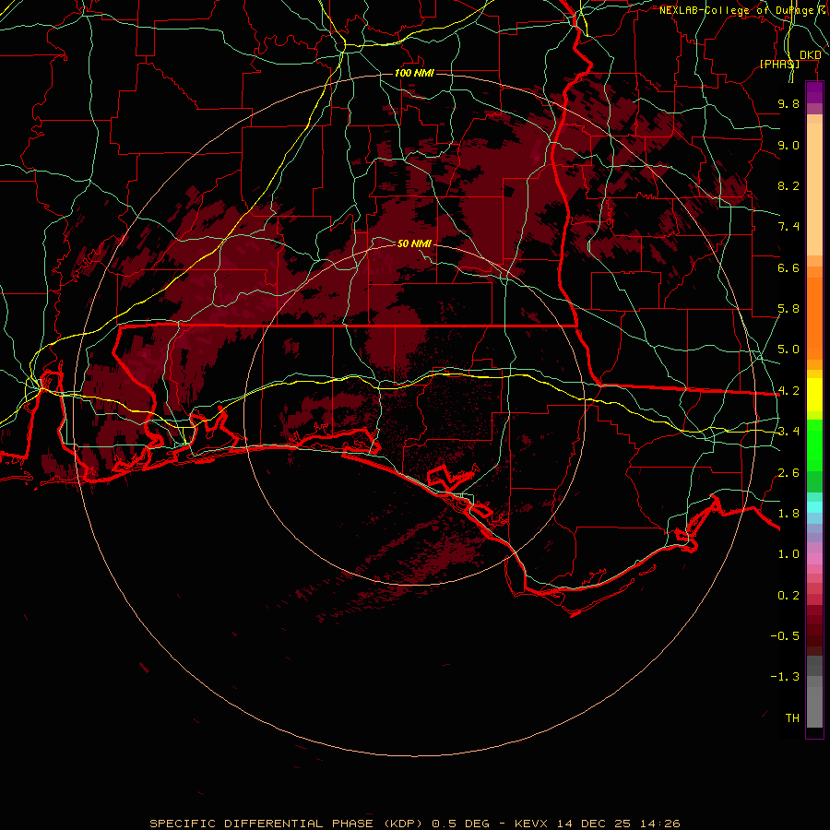The width and height of the screenshot is (830, 830).
Task: Click the 7.4 scale value
Action: click(x=788, y=227)
